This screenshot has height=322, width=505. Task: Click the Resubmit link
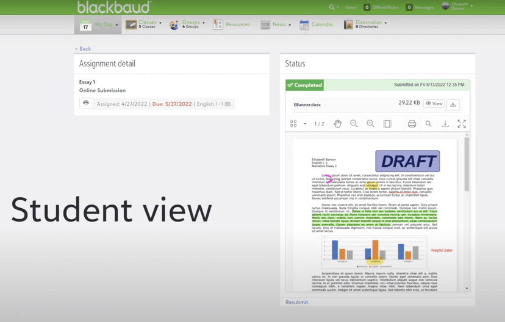296,302
